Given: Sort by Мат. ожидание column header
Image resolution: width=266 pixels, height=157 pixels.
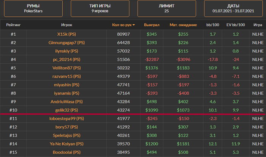Looking at the screenshot, I should (183, 25).
